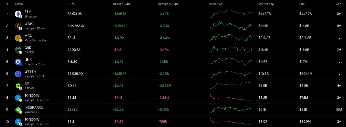Sort table by Price column header

(x=71, y=4)
